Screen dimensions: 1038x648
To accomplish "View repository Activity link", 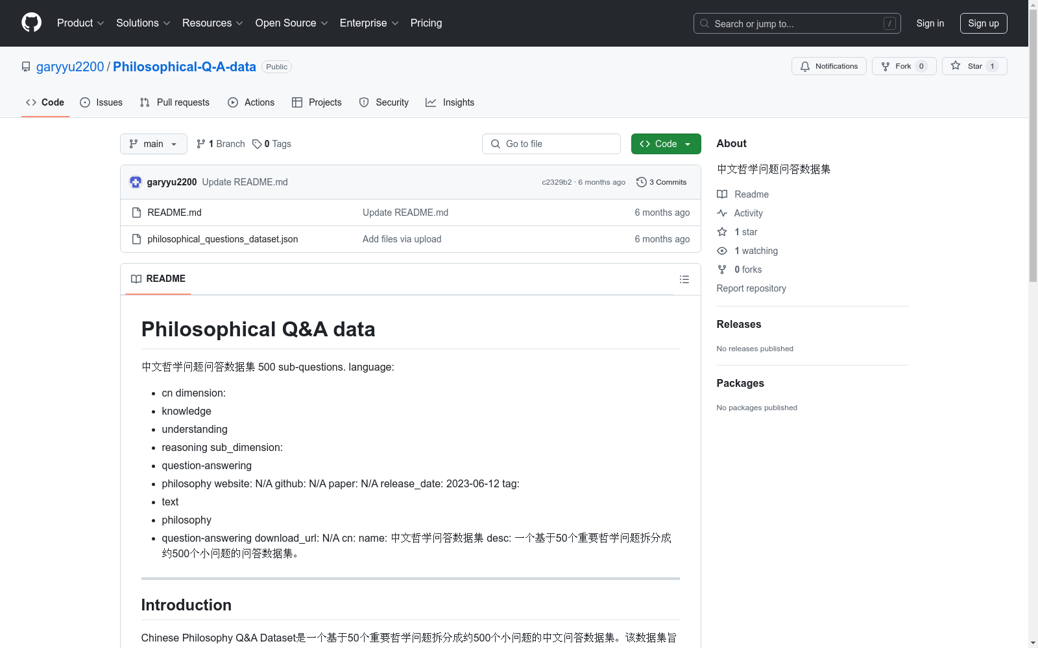I will (740, 213).
